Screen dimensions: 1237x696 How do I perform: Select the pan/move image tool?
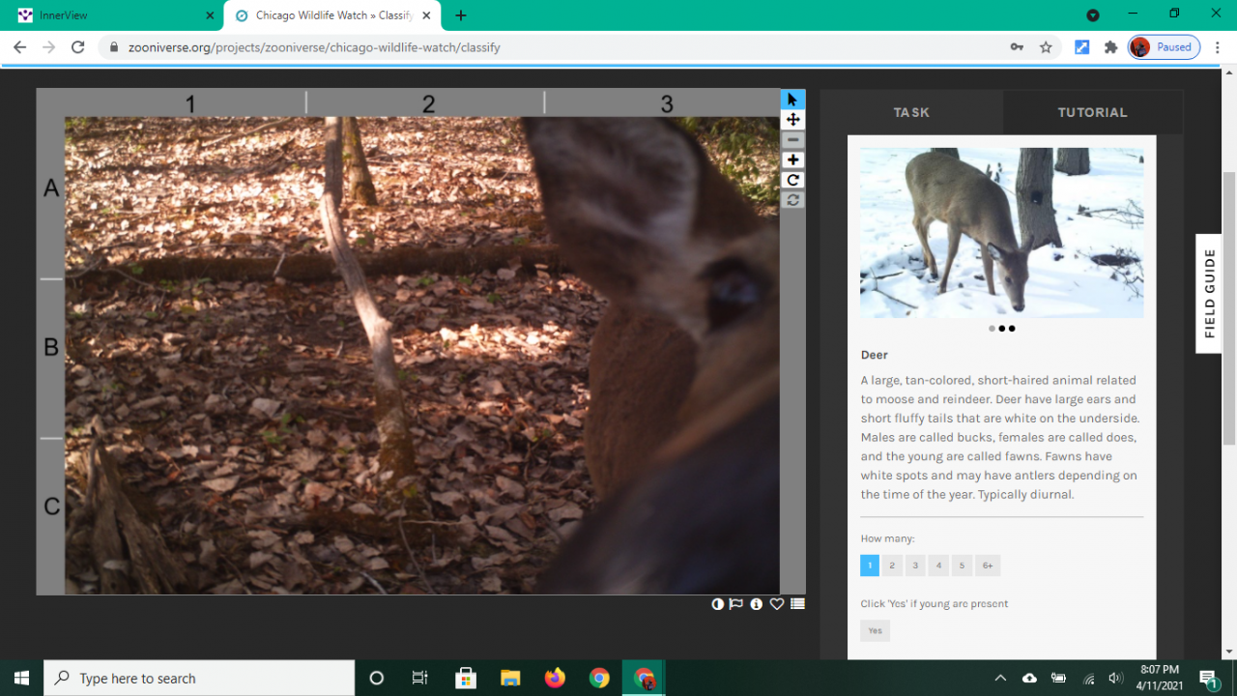[792, 120]
